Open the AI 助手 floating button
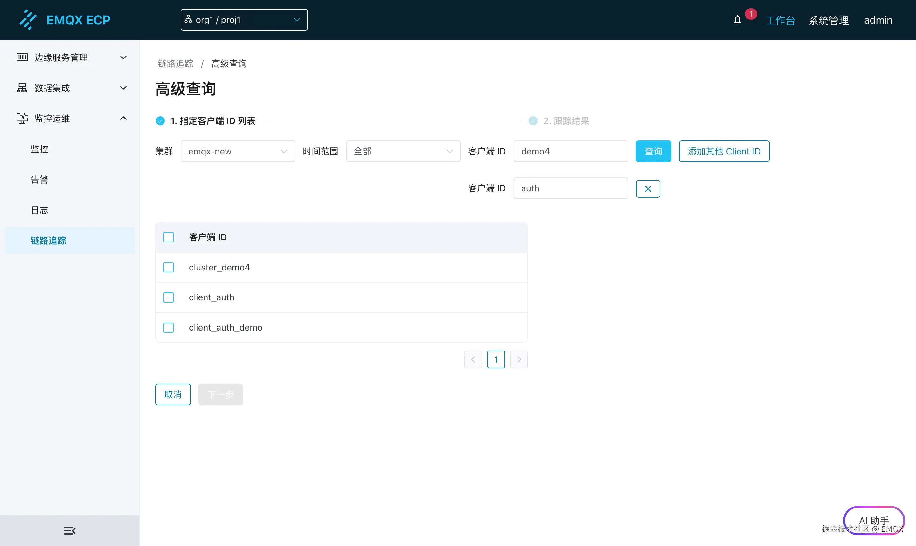 [x=874, y=520]
